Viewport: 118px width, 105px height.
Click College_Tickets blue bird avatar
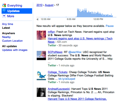pyautogui.click(x=41, y=76)
